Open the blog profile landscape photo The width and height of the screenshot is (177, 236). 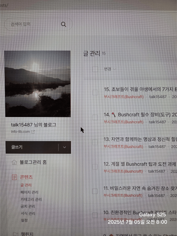click(38, 84)
